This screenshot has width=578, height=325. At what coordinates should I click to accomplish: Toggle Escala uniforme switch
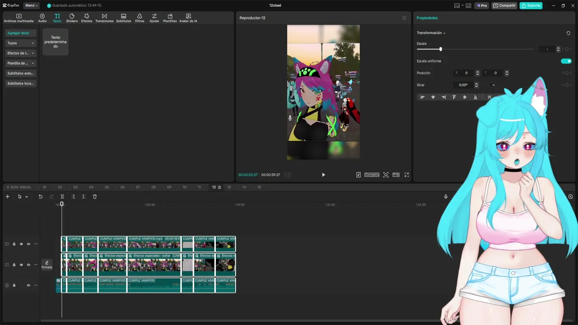click(566, 61)
